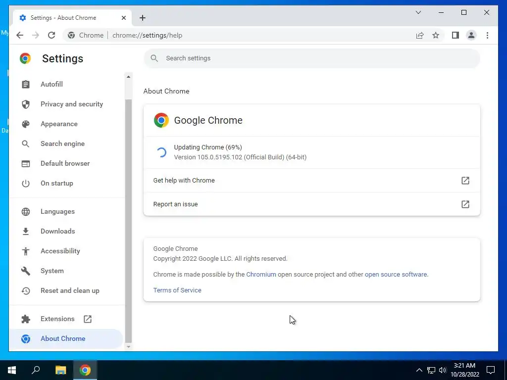Viewport: 507px width, 380px height.
Task: Open Extensions external link icon
Action: point(88,319)
